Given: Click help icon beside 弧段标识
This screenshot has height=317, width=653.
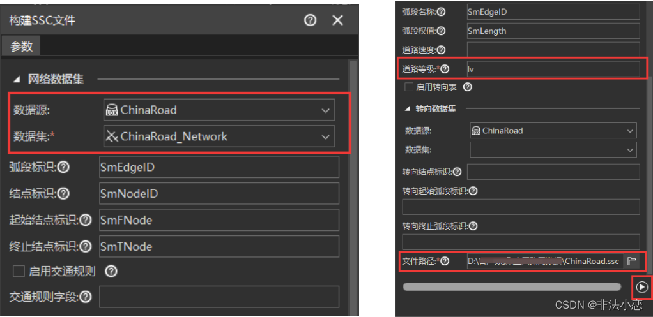Looking at the screenshot, I should coord(63,167).
